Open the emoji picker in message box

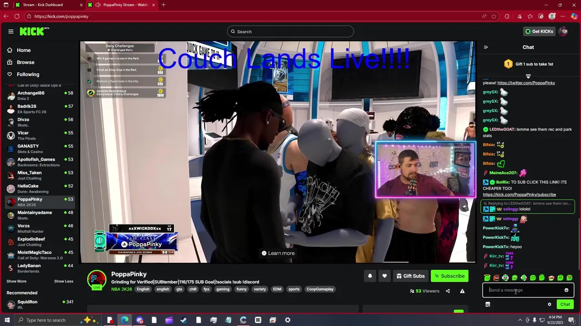pos(566,290)
